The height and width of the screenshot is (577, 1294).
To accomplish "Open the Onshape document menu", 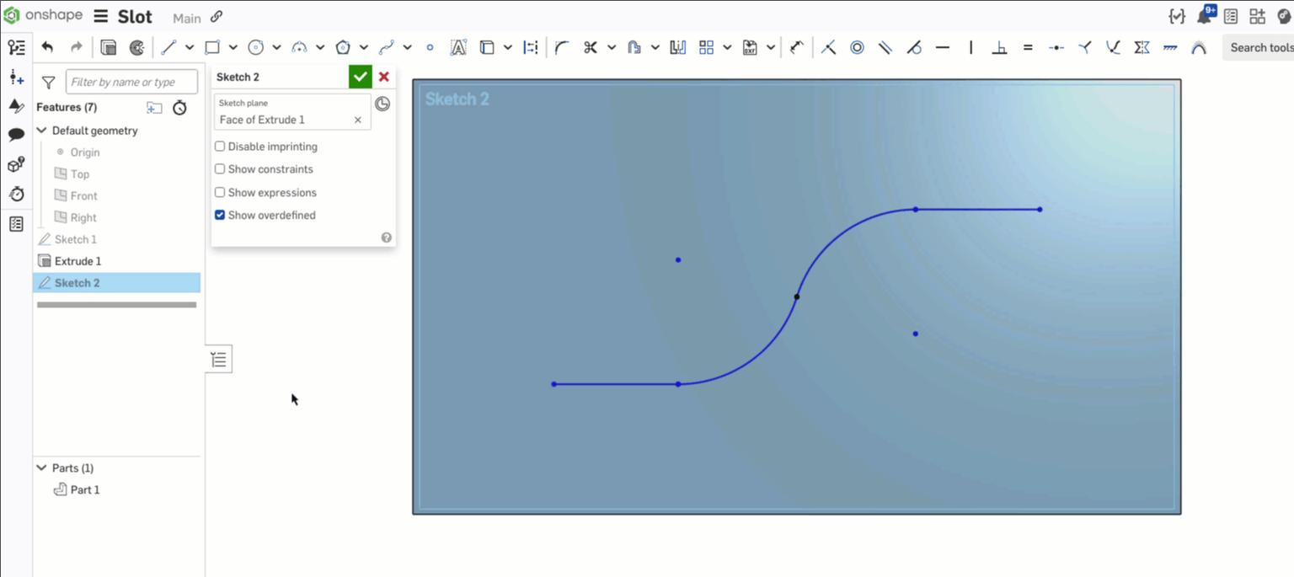I will [99, 15].
